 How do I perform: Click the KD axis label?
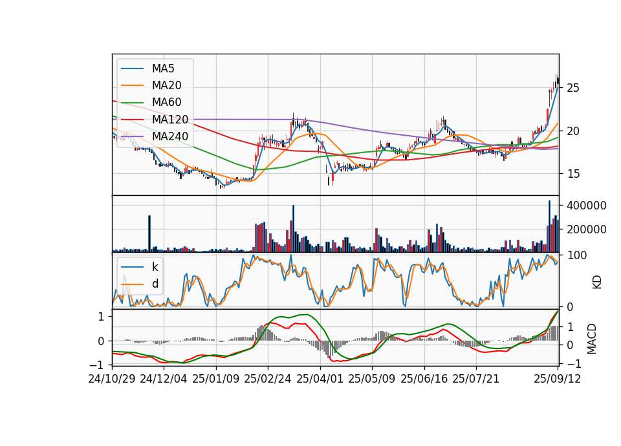[x=596, y=282]
